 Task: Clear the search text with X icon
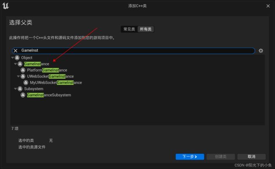tap(15, 51)
